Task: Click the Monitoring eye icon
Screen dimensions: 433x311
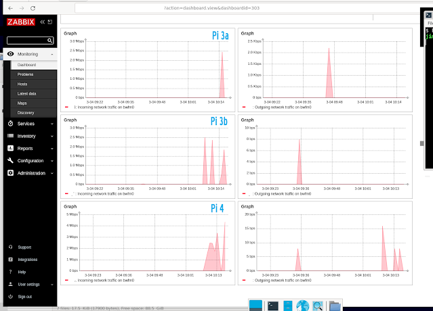Action: click(x=10, y=54)
